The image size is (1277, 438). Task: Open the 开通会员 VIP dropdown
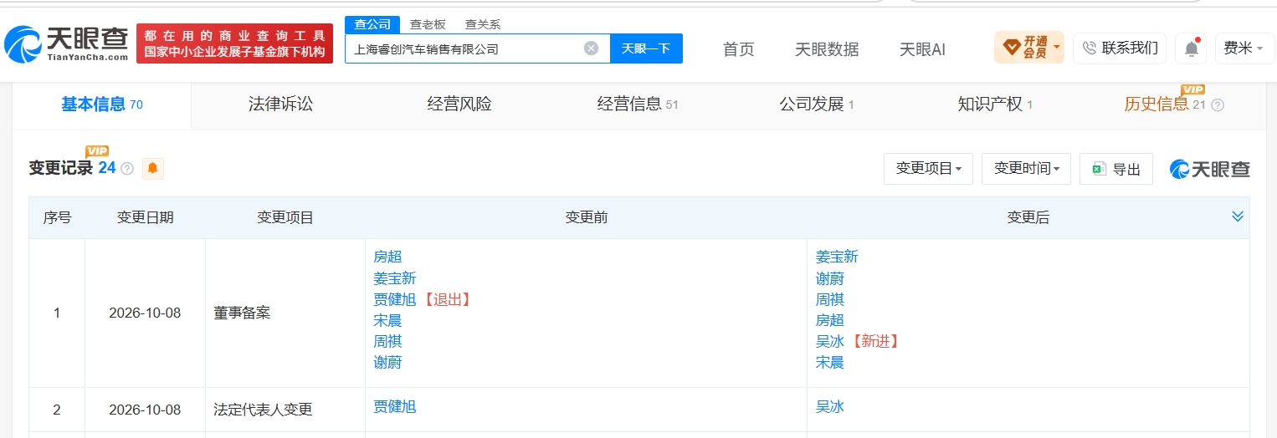coord(1028,48)
